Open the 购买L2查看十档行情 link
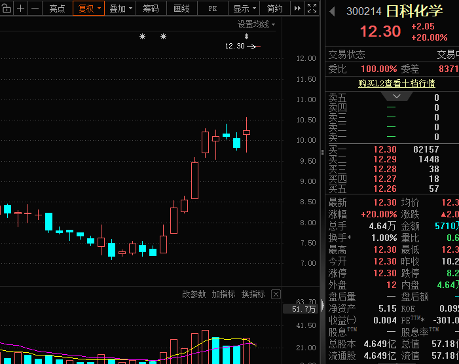Image resolution: width=459 pixels, height=364 pixels. point(397,83)
